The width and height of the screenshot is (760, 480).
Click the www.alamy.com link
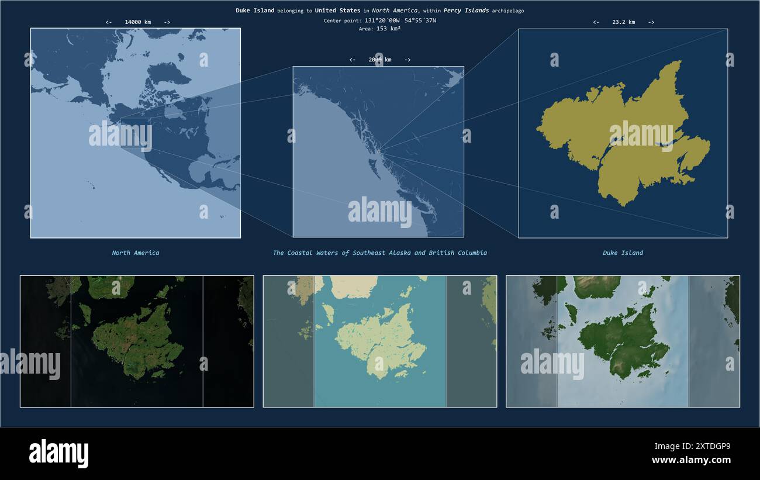tap(691, 460)
